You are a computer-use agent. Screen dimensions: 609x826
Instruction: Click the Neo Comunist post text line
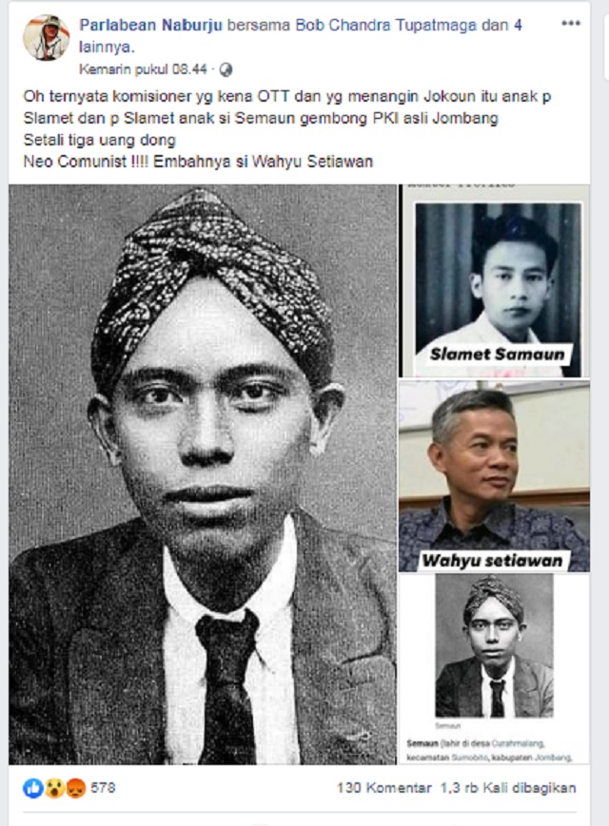(198, 162)
